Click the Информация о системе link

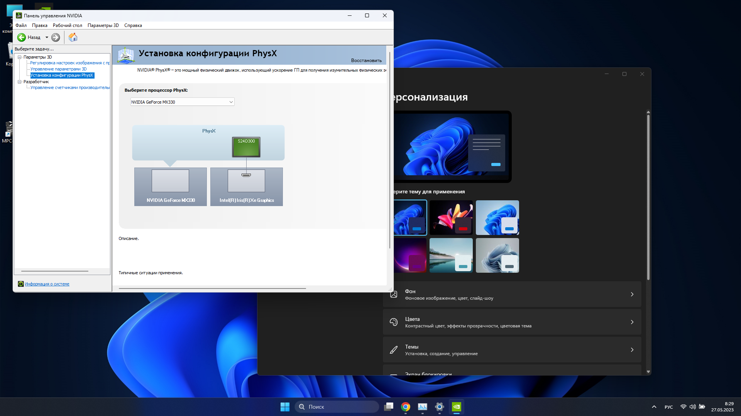(47, 284)
